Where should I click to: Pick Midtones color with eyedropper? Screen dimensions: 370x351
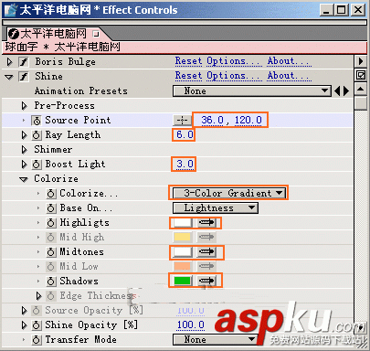[x=206, y=252]
